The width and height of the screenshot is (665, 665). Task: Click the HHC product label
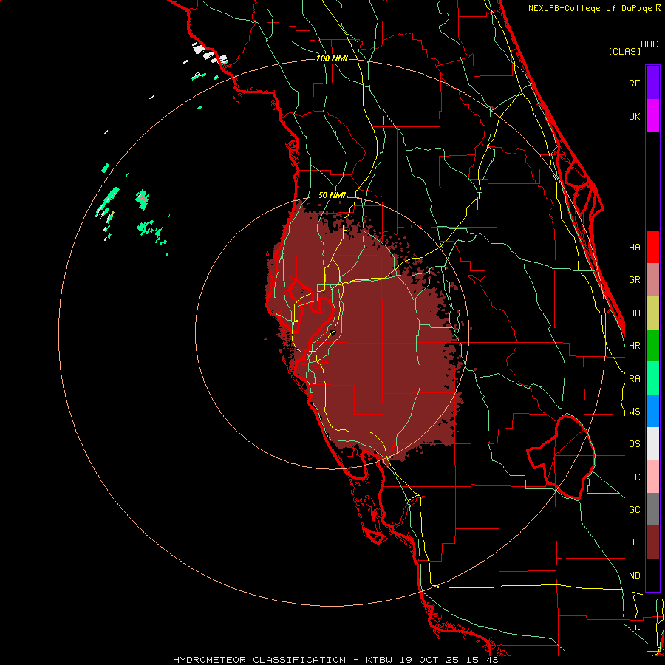(x=649, y=44)
